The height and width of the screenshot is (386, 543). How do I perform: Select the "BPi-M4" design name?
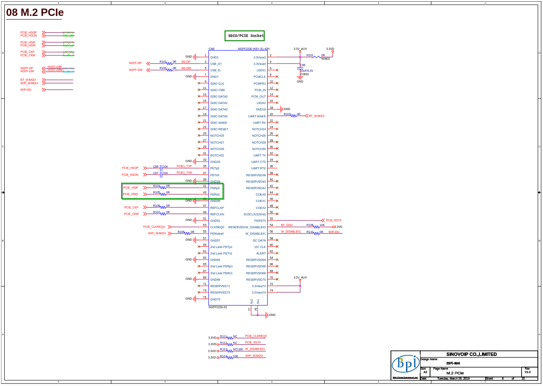click(x=453, y=363)
